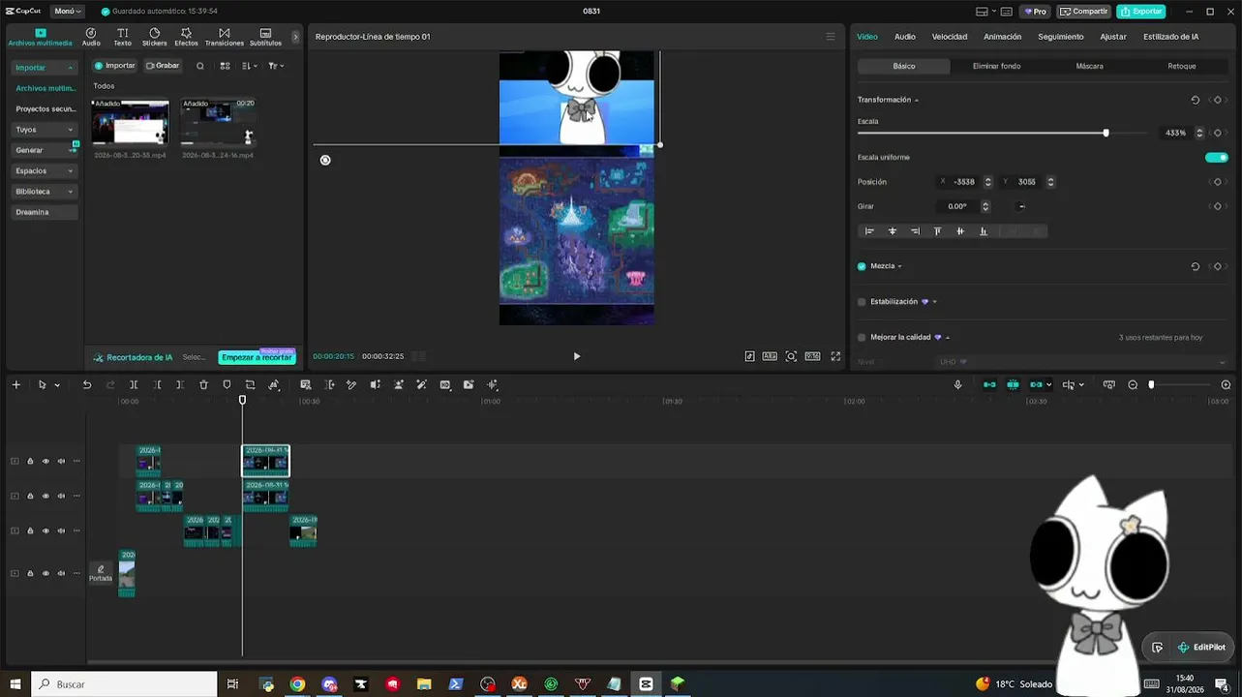
Task: Click the timeline zoom slider handle
Action: [x=1151, y=385]
